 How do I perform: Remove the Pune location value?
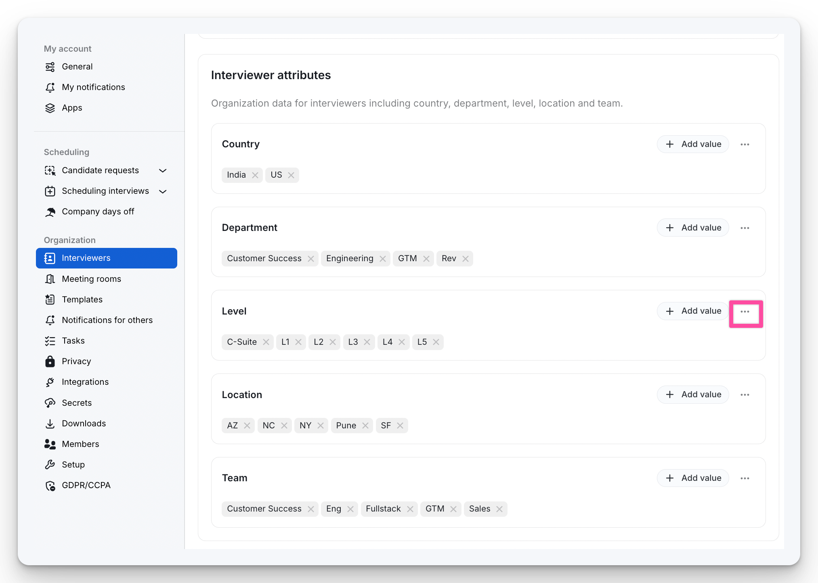(x=365, y=426)
